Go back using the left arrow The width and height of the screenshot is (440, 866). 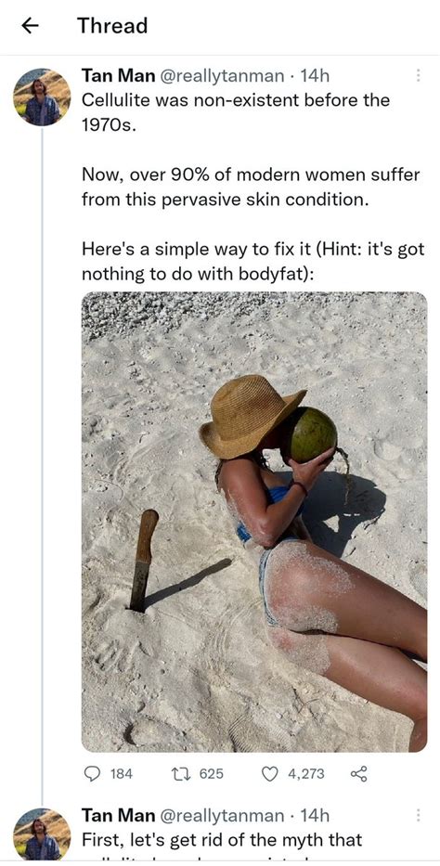[31, 25]
